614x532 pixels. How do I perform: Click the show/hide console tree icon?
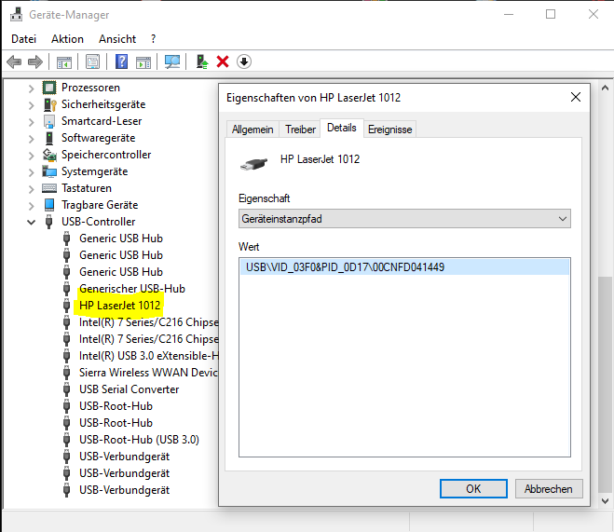click(64, 61)
